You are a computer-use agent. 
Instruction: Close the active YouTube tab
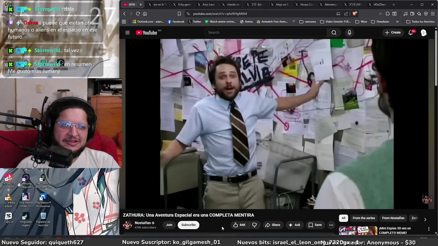[x=140, y=4]
